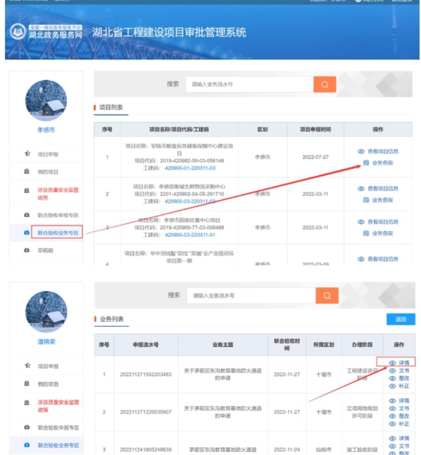
Task: Open 联合验收申报专区 in 潘锦荣 sidebar
Action: click(58, 427)
